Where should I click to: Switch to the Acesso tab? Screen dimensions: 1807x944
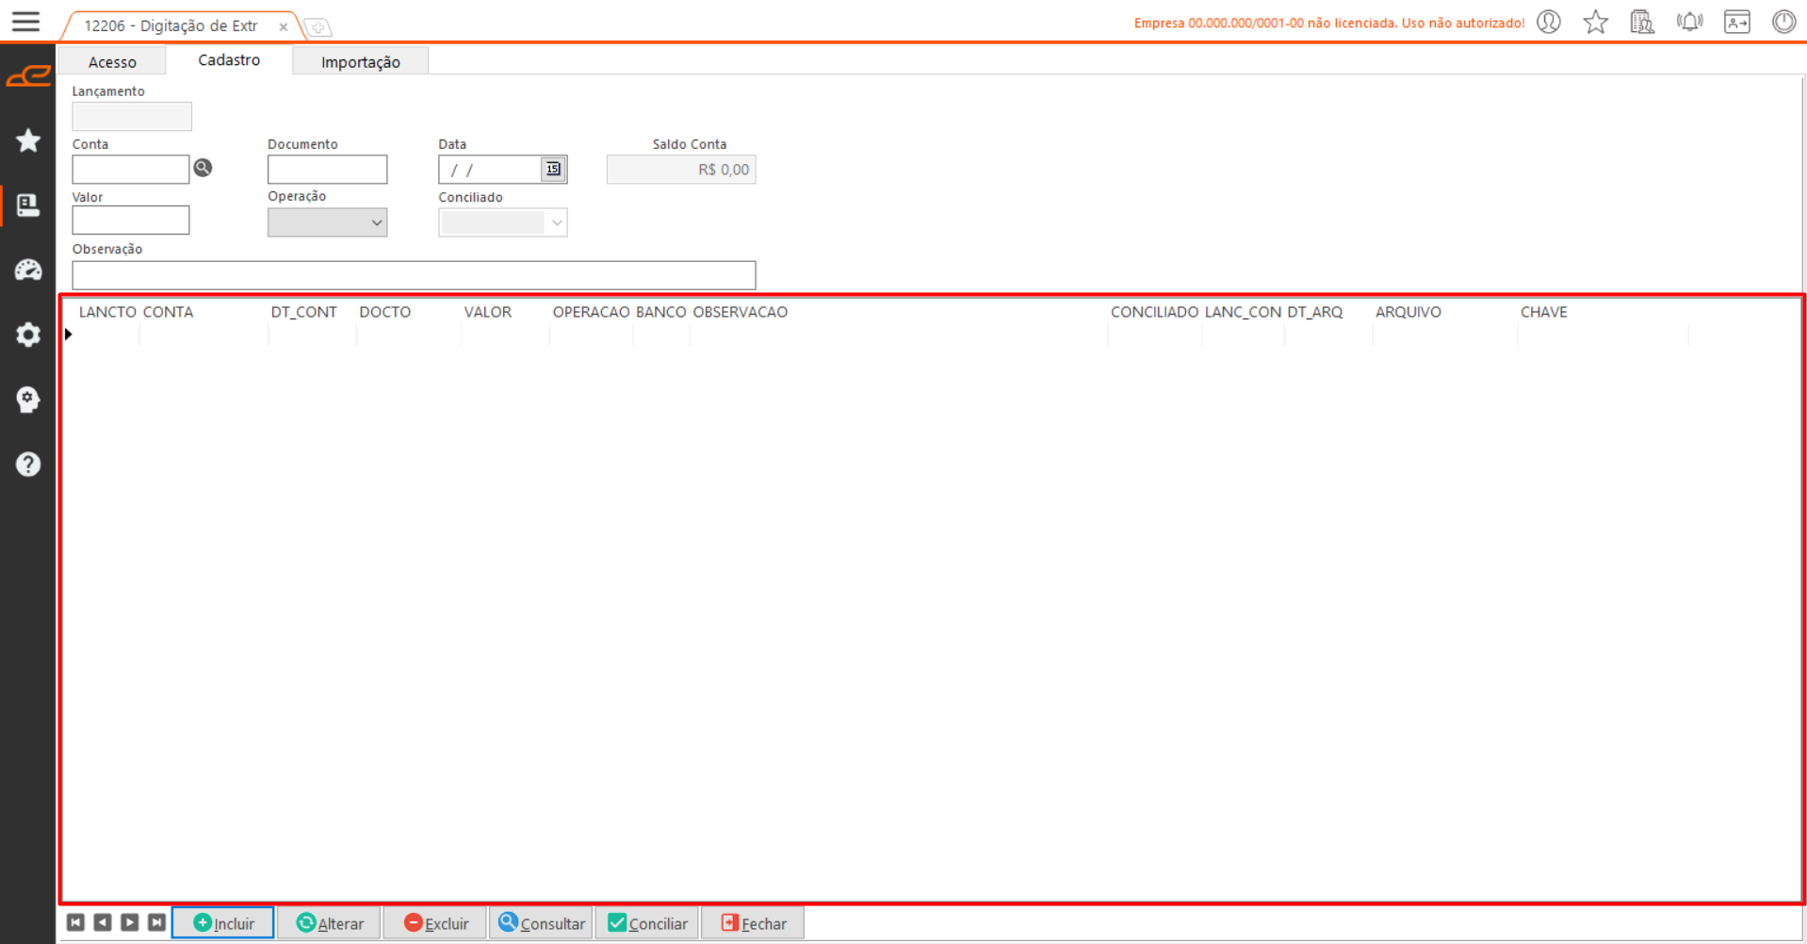[x=112, y=62]
